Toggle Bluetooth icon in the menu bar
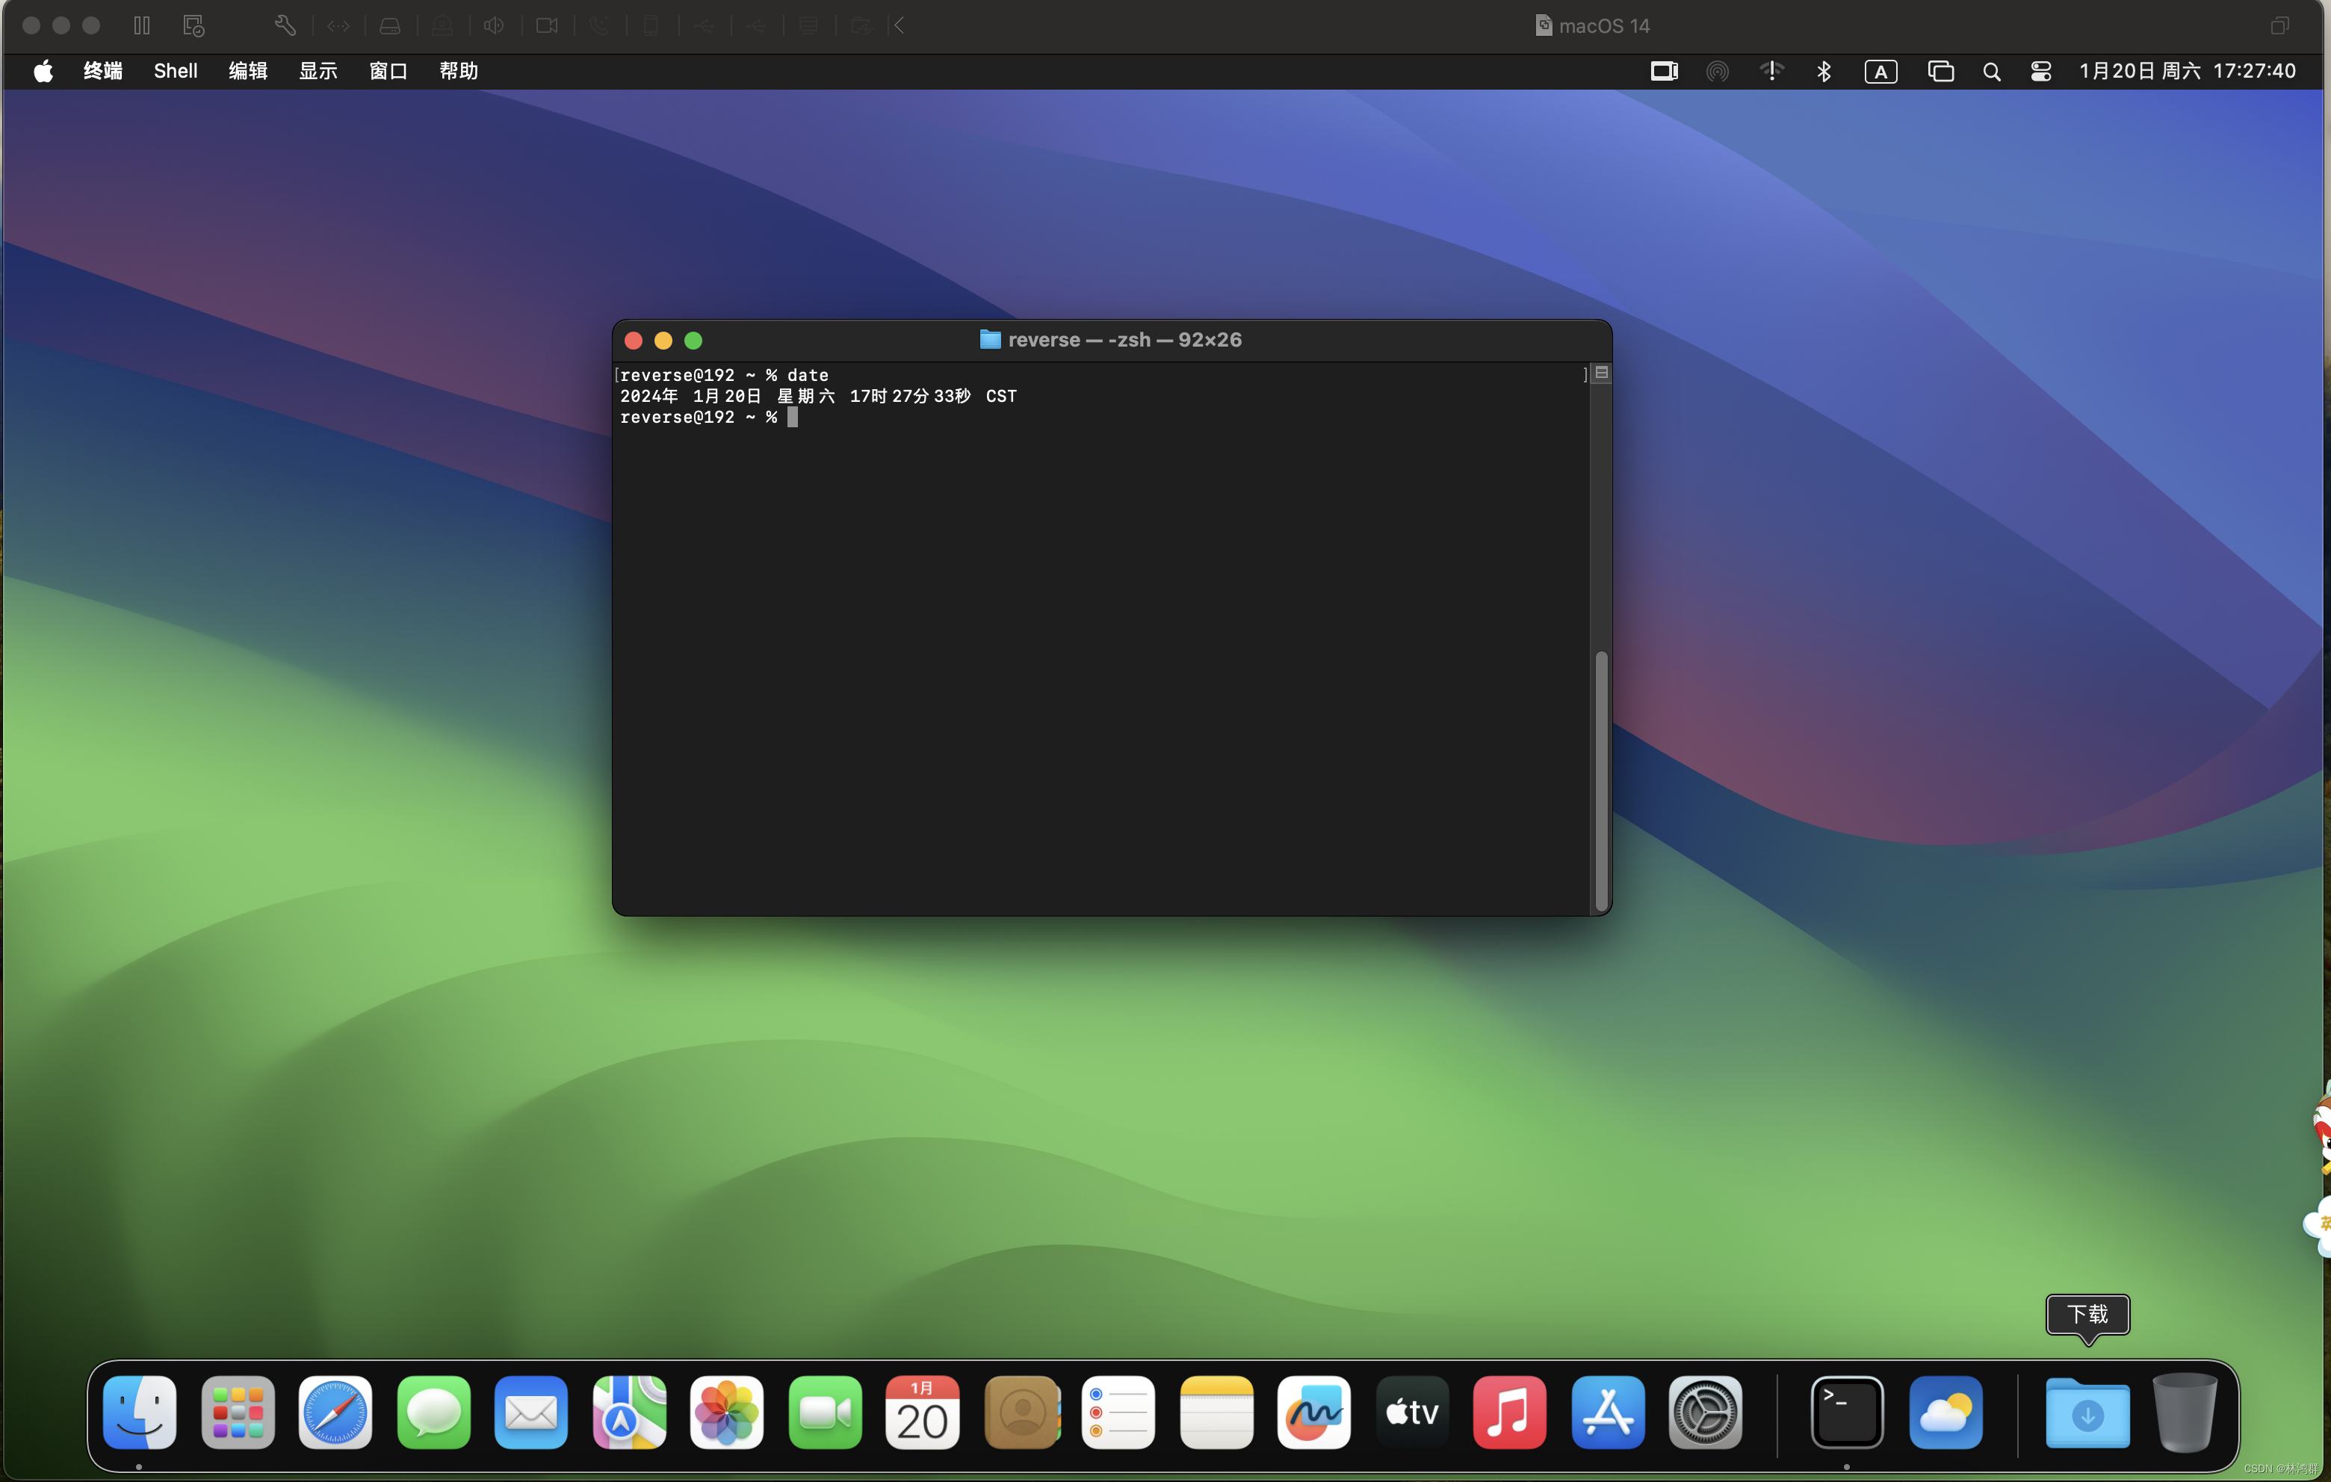Viewport: 2331px width, 1482px height. (x=1824, y=72)
